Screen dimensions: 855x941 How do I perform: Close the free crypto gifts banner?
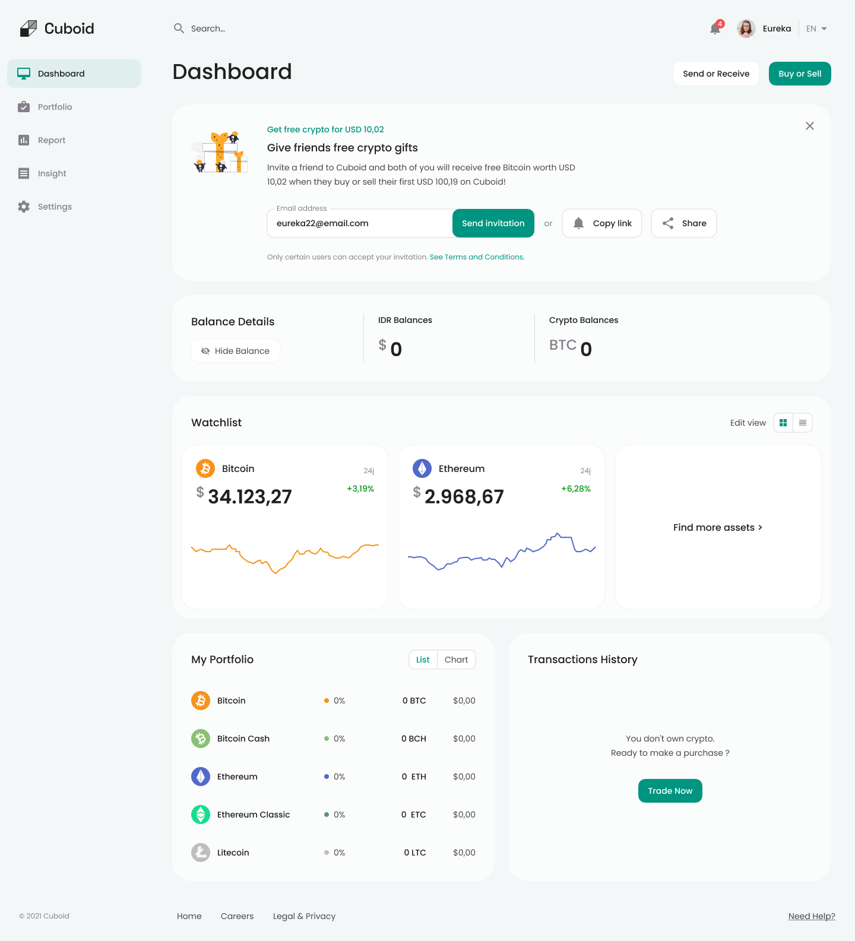tap(810, 126)
